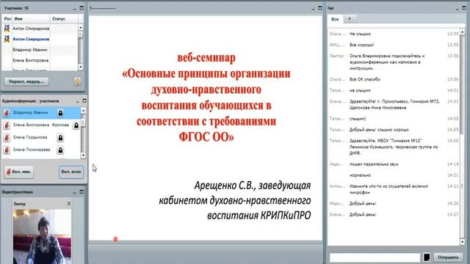Toggle lock for Елена Гордикова audio
Image resolution: width=470 pixels, height=264 pixels.
point(60,138)
